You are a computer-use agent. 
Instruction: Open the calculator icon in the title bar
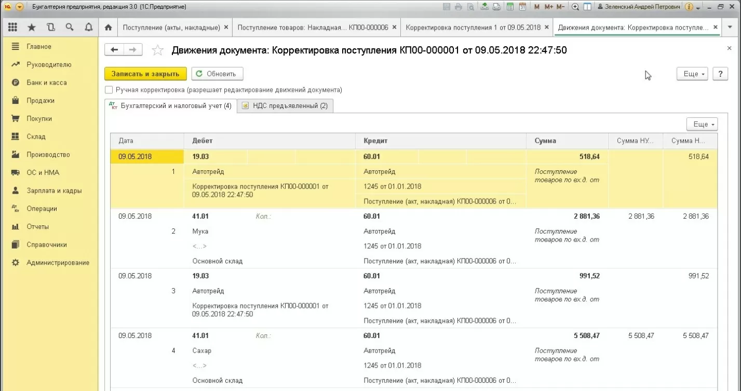coord(510,7)
